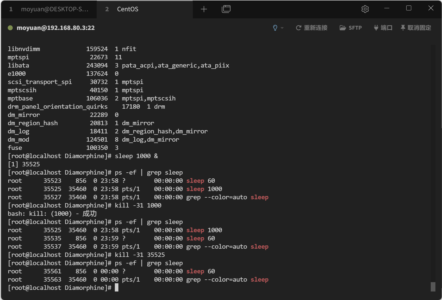Click the 'kill -31 35525' command line
The width and height of the screenshot is (442, 300).
(x=140, y=255)
